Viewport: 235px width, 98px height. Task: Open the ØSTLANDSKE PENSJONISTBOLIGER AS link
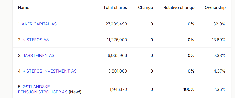tap(43, 89)
